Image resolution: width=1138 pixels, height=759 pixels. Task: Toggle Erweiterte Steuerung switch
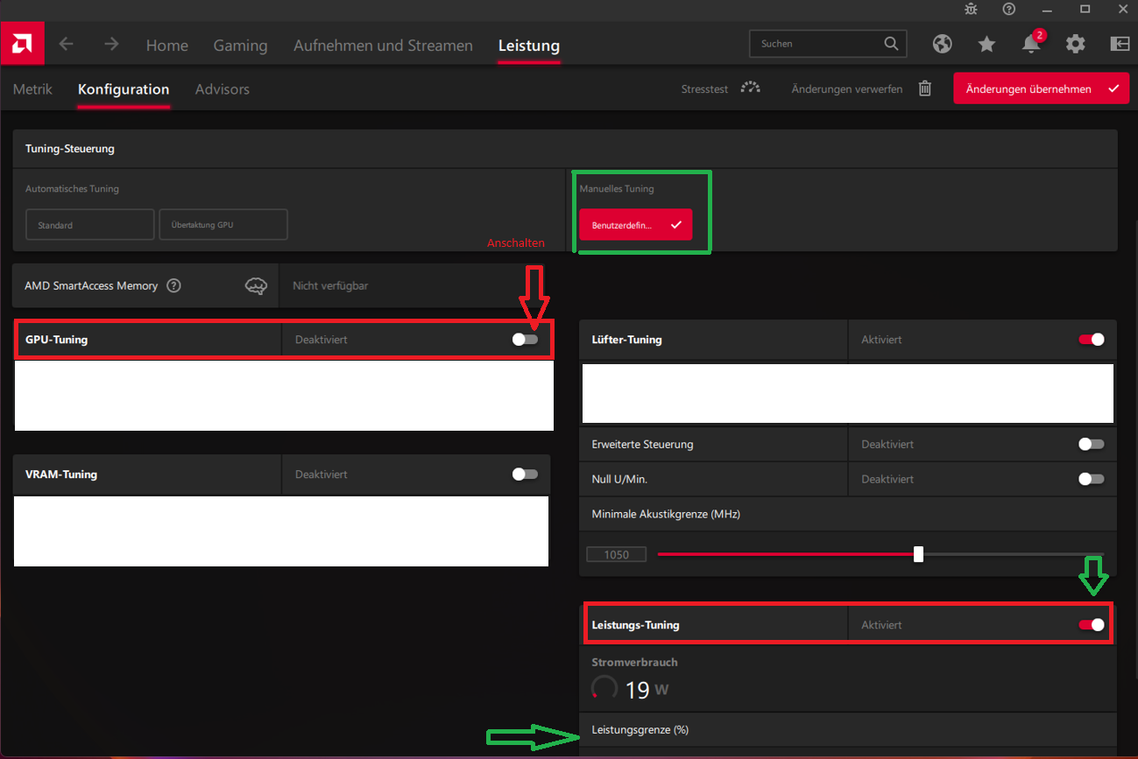pyautogui.click(x=1092, y=444)
